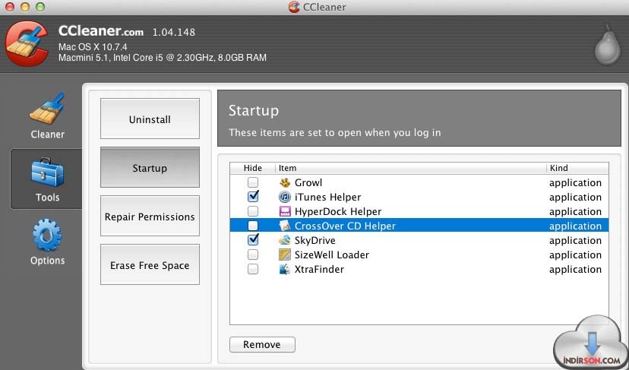Click Kind value for Growl row
629x370 pixels.
pyautogui.click(x=575, y=183)
